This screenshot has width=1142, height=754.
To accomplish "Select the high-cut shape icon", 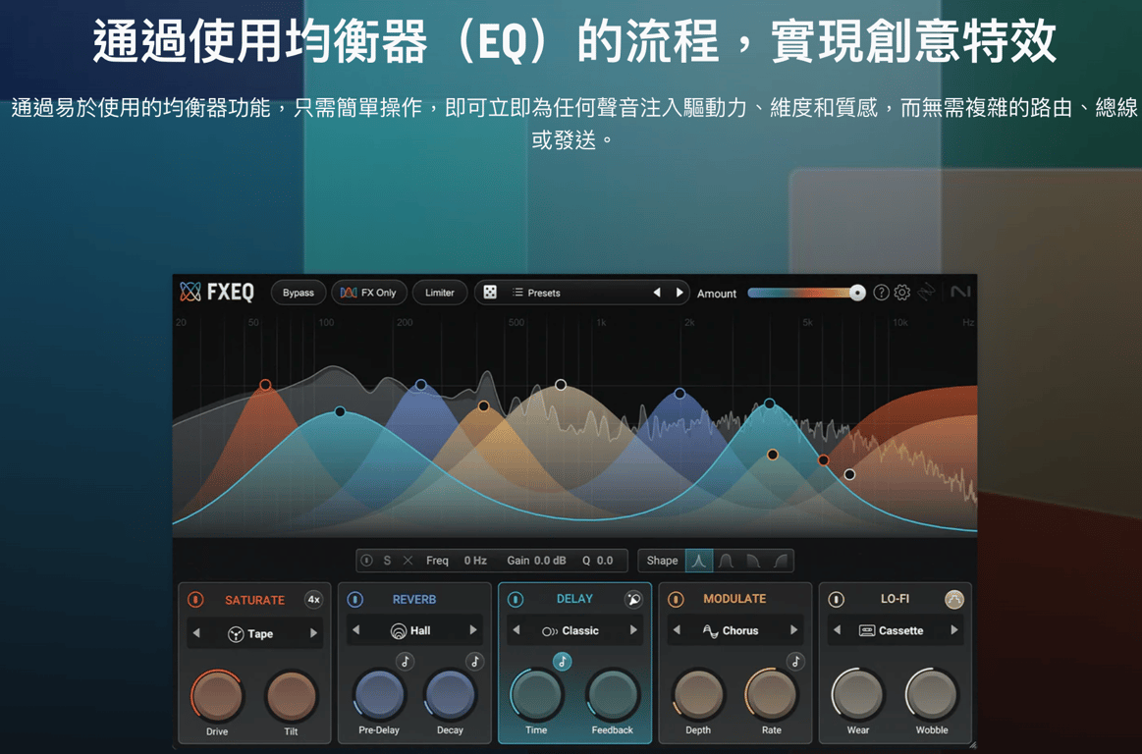I will click(x=753, y=561).
